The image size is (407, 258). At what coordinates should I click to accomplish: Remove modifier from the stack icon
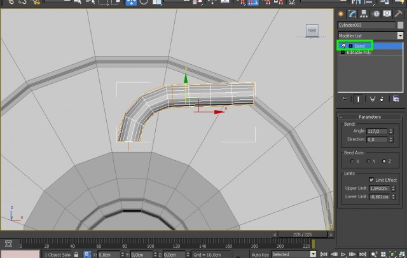click(x=382, y=98)
